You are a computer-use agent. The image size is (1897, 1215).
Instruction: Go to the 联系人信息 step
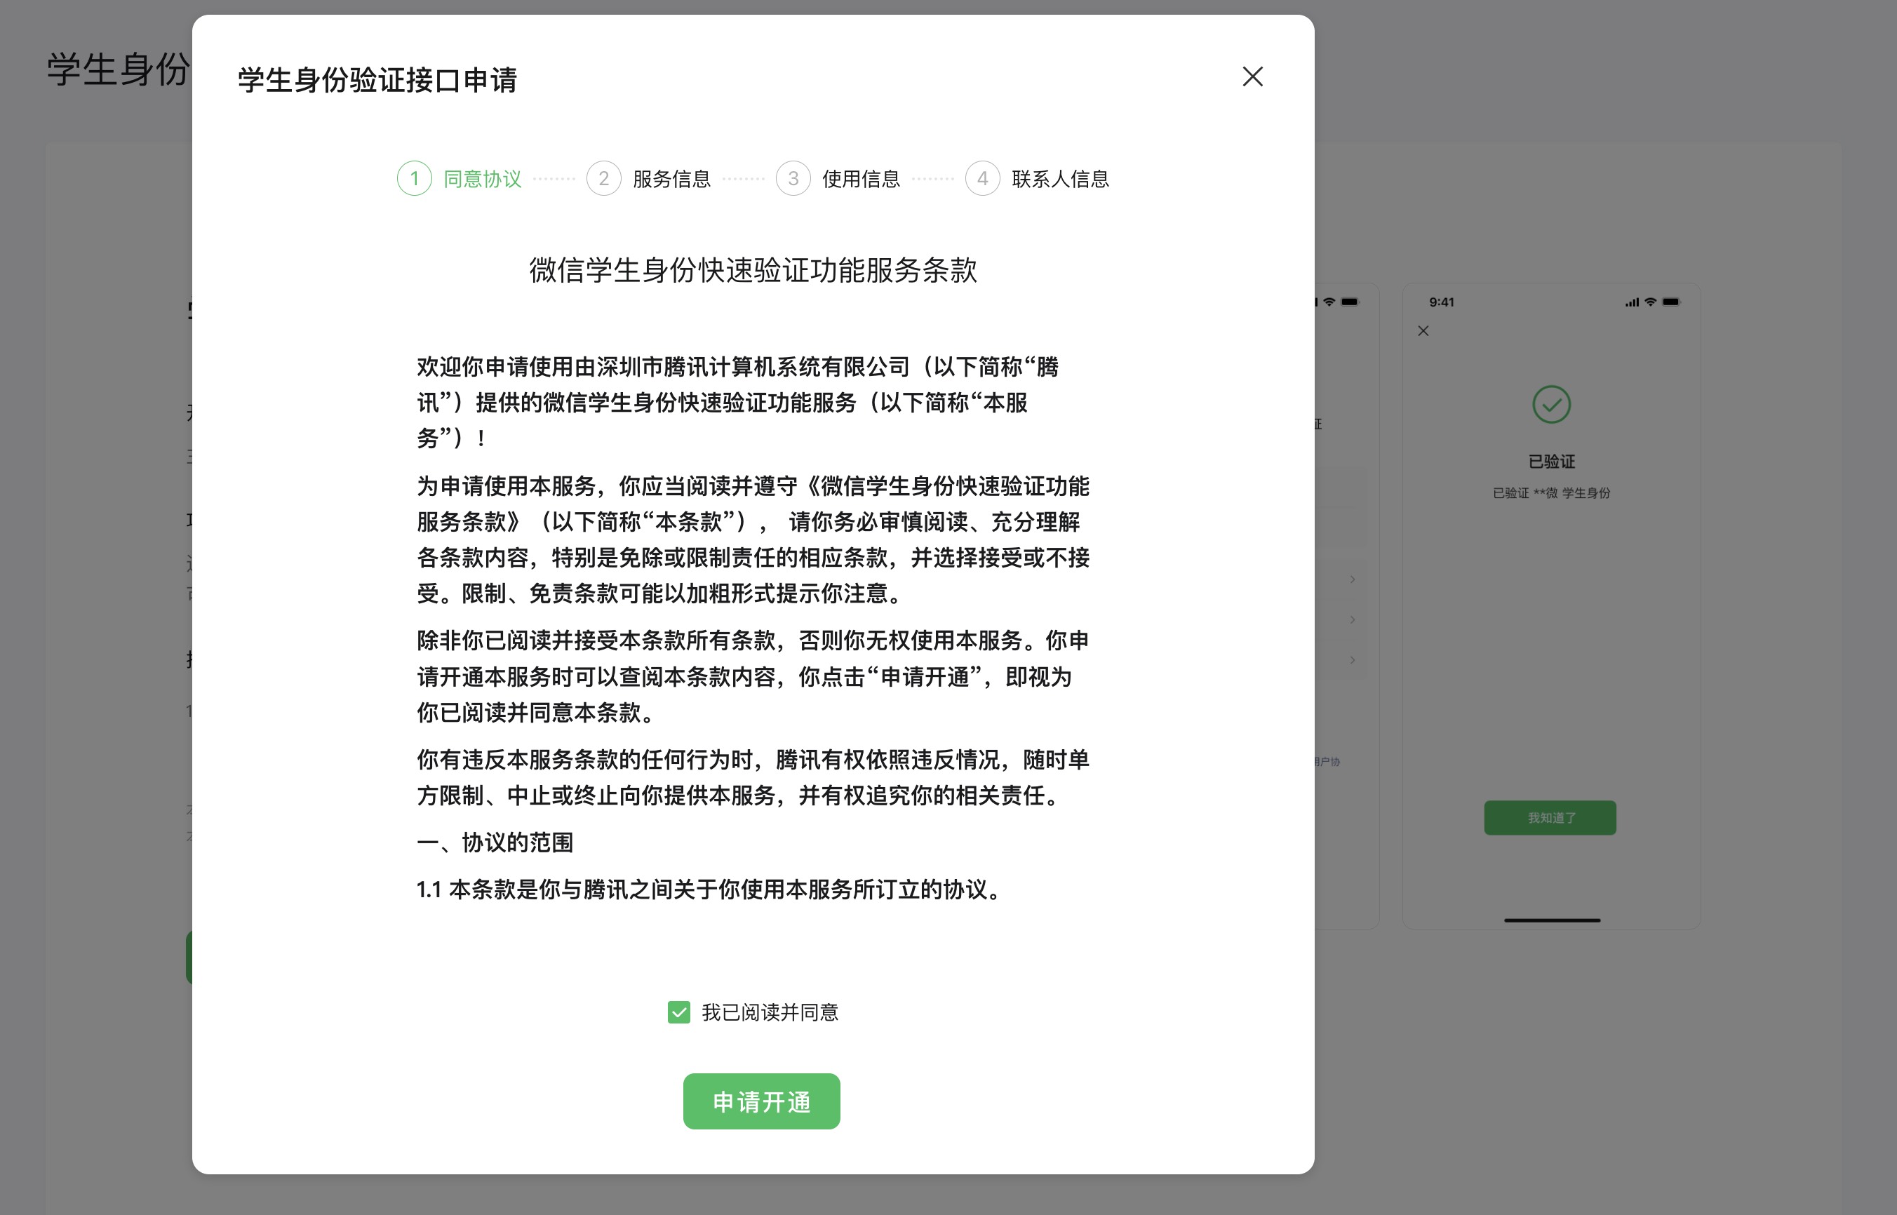point(1059,179)
